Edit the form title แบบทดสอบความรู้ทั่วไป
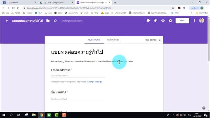The width and height of the screenshot is (210, 118). (x=77, y=52)
